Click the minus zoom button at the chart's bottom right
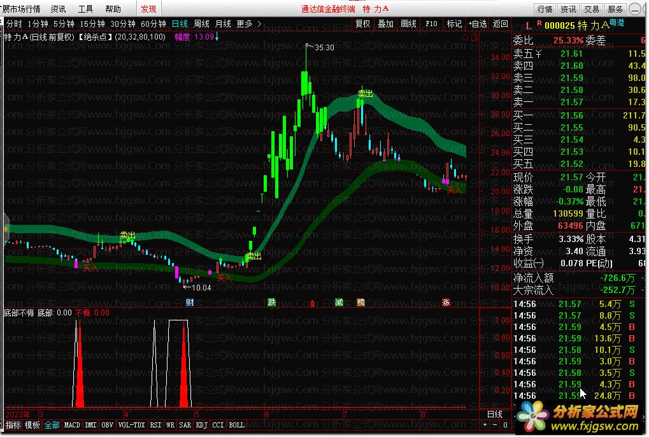The height and width of the screenshot is (437, 649). [x=495, y=425]
